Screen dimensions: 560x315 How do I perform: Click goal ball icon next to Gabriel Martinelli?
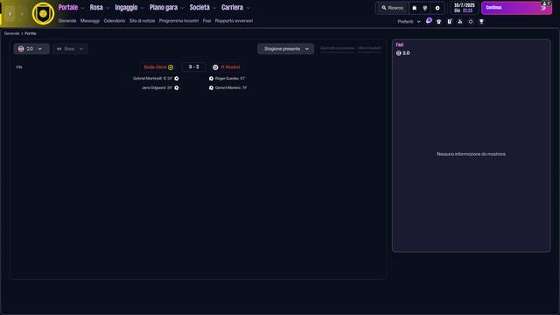(x=177, y=78)
